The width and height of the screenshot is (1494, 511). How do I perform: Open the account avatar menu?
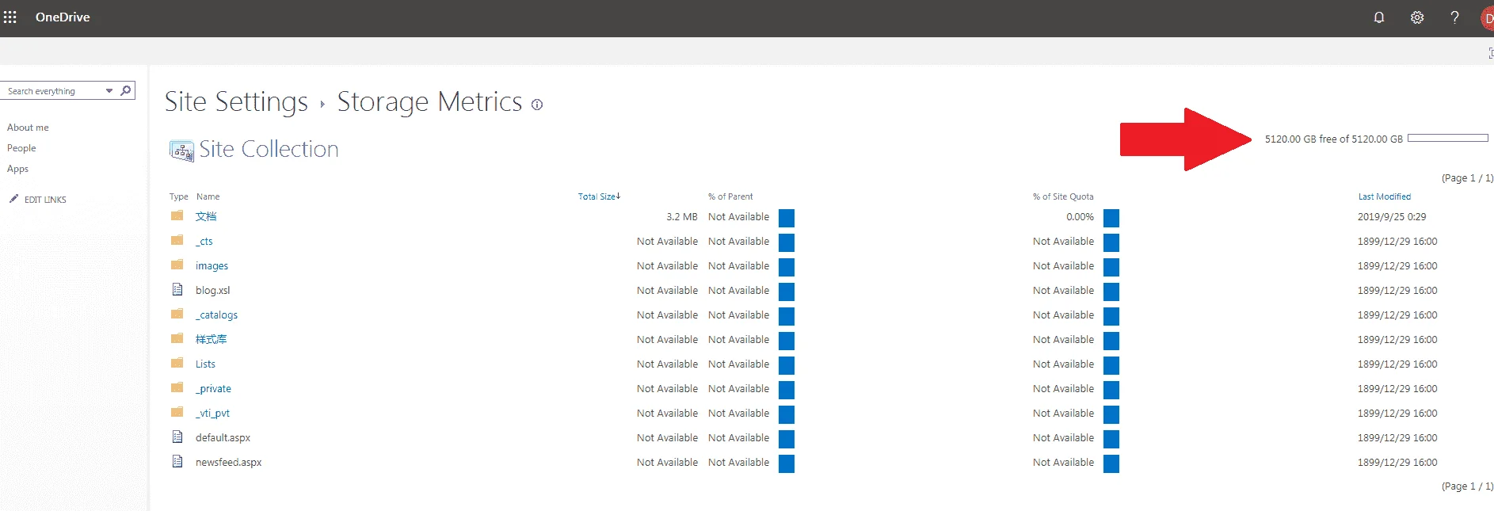click(x=1488, y=18)
